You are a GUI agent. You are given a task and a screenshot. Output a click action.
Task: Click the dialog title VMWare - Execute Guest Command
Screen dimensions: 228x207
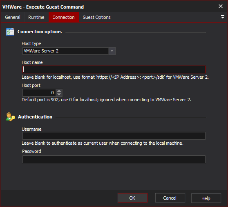[43, 7]
